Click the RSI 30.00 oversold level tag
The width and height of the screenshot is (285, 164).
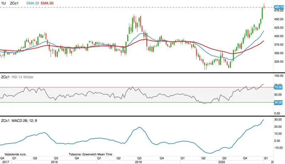(x=278, y=102)
